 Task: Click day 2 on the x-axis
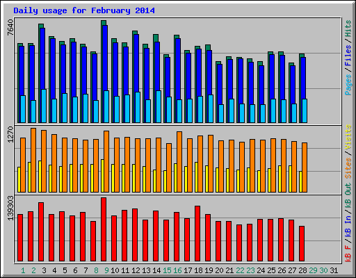(x=33, y=270)
